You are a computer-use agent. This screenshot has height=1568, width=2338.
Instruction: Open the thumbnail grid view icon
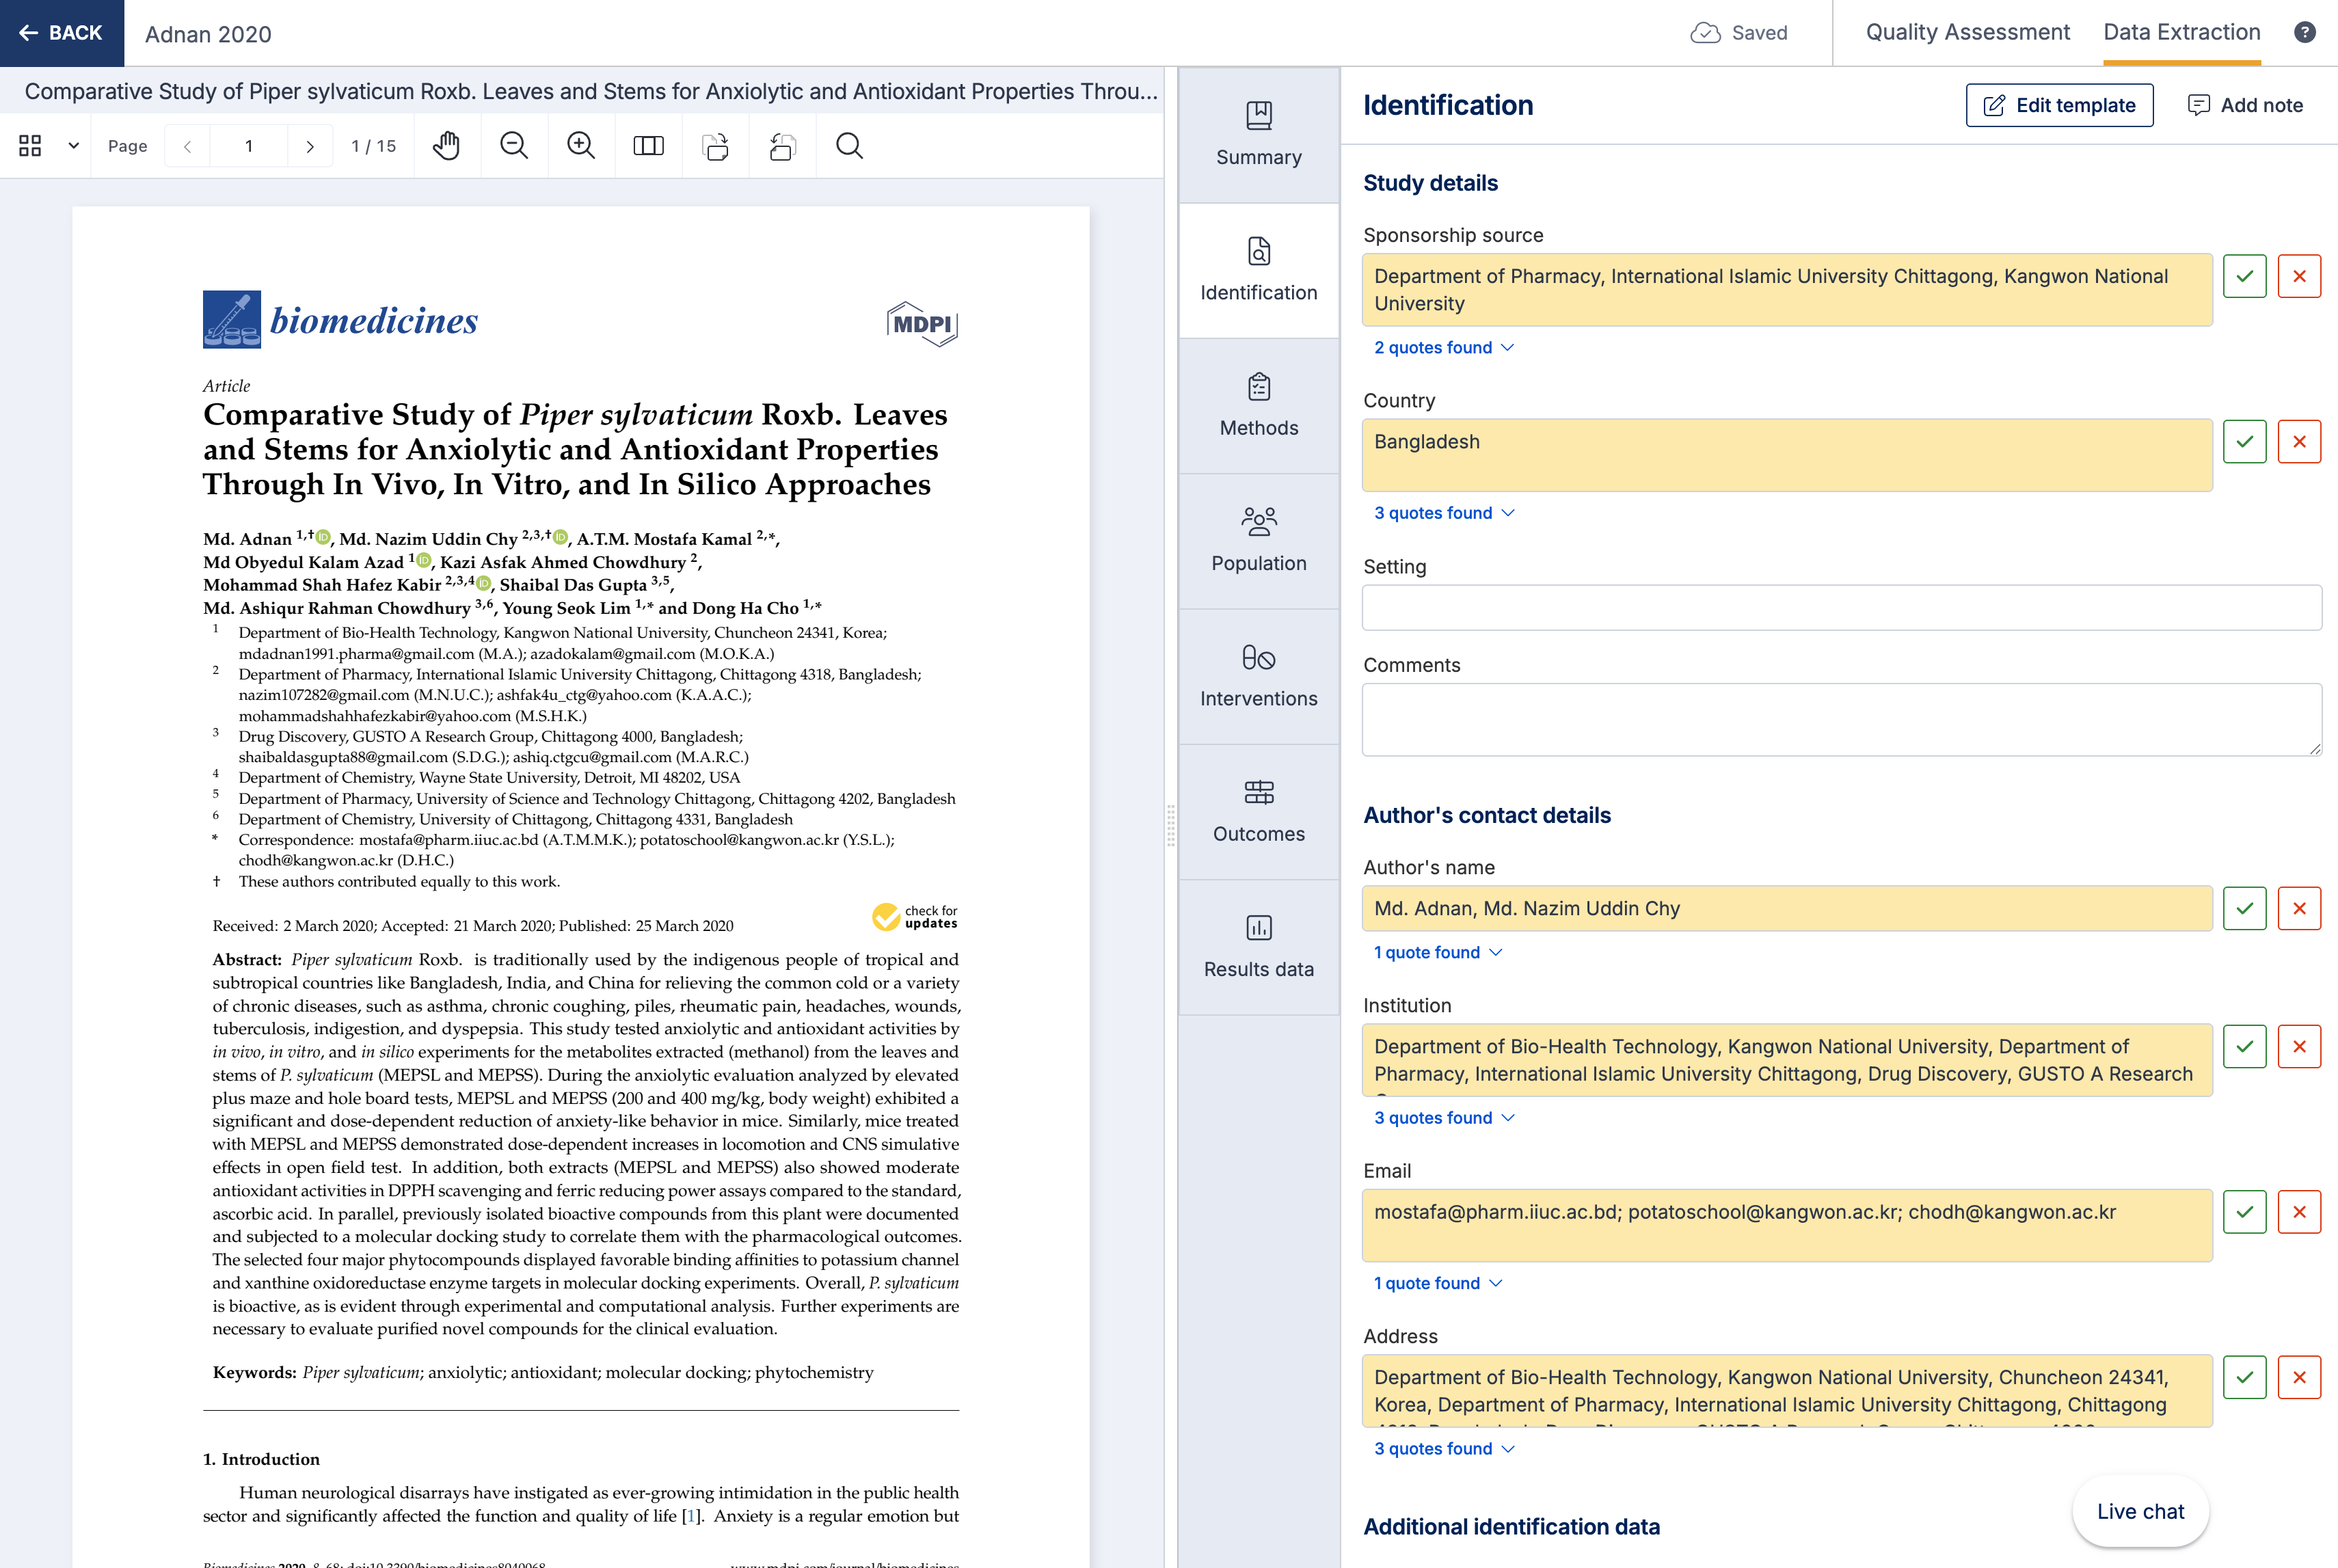(30, 146)
